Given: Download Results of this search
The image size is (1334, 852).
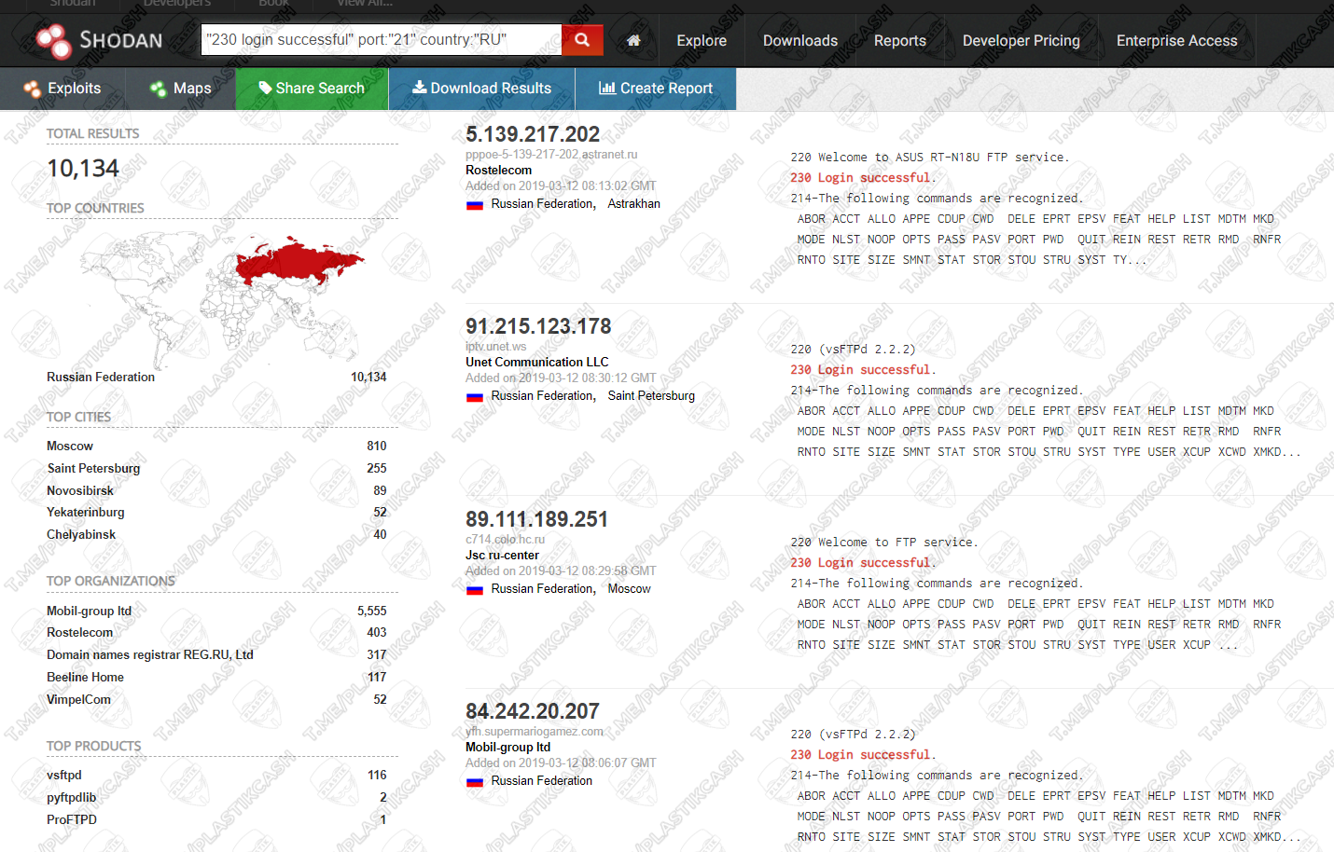Looking at the screenshot, I should [481, 89].
